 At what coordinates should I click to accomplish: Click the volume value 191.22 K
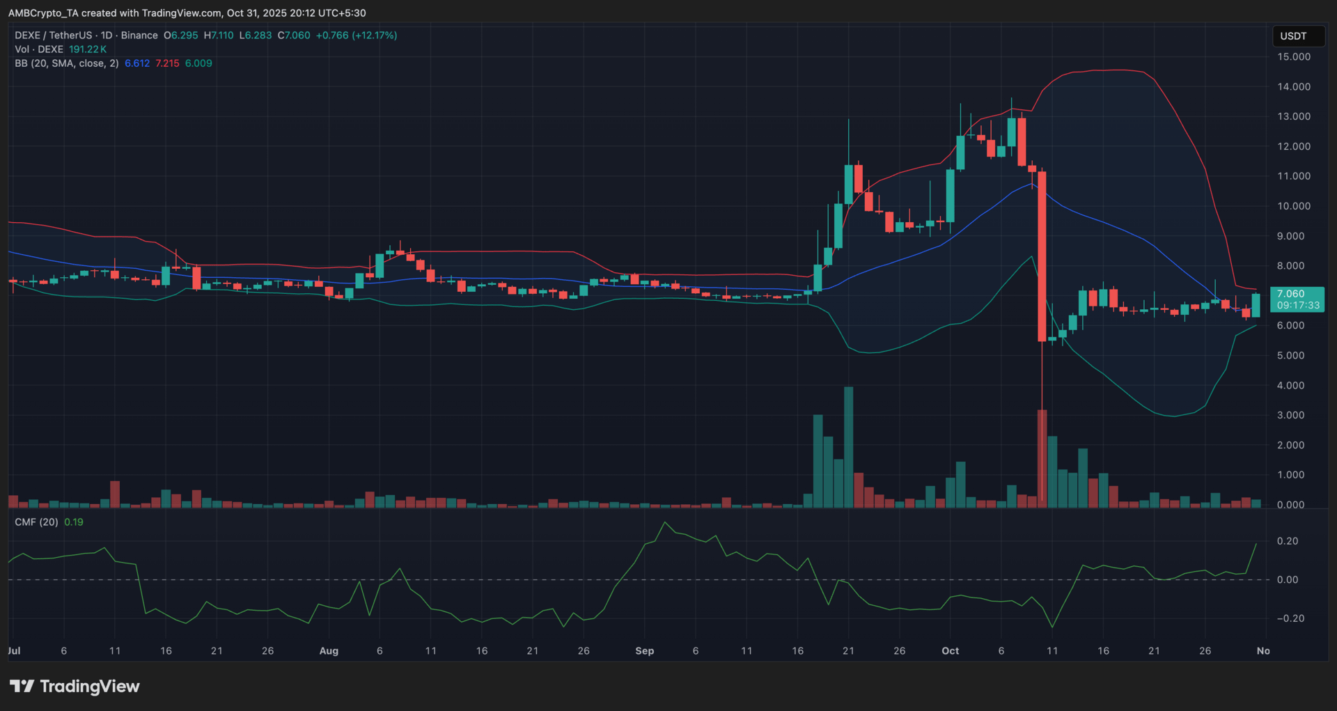click(88, 49)
